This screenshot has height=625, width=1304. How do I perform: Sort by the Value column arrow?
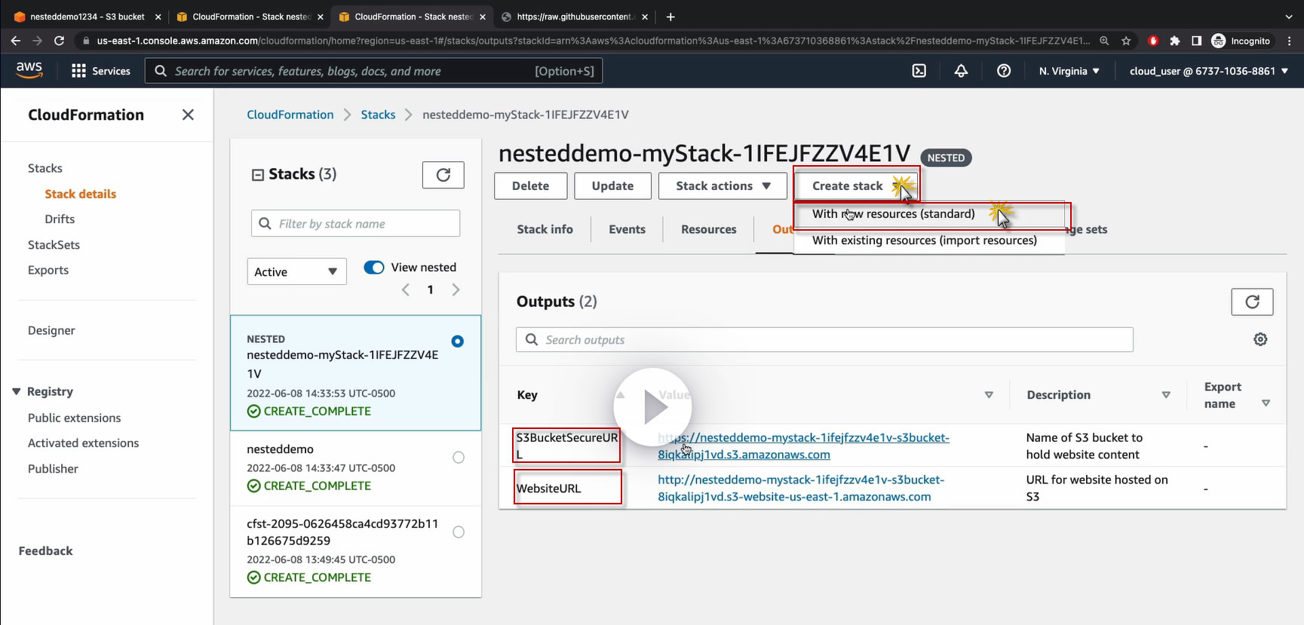[x=989, y=395]
